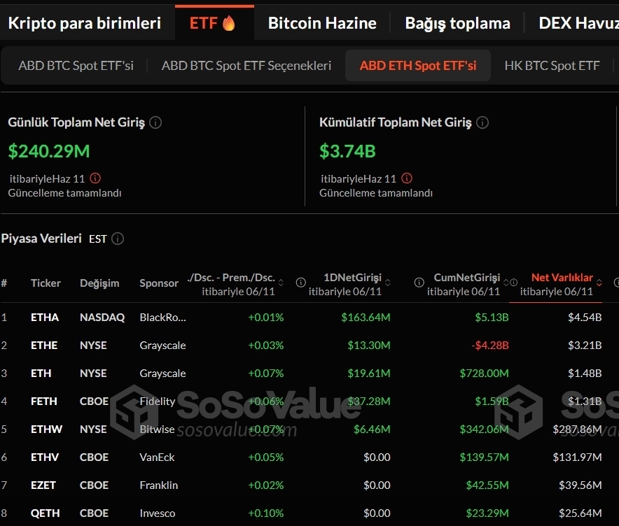619x526 pixels.
Task: Click Invesco sponsor cell
Action: click(157, 513)
